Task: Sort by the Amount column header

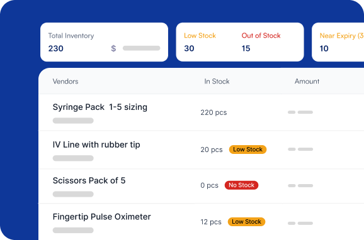Action: click(x=307, y=81)
